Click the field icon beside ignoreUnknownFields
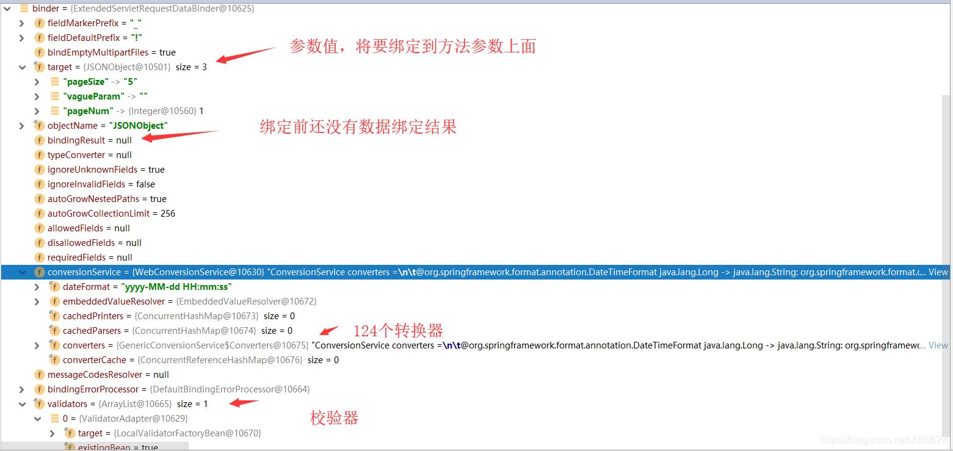This screenshot has width=953, height=451. 40,170
